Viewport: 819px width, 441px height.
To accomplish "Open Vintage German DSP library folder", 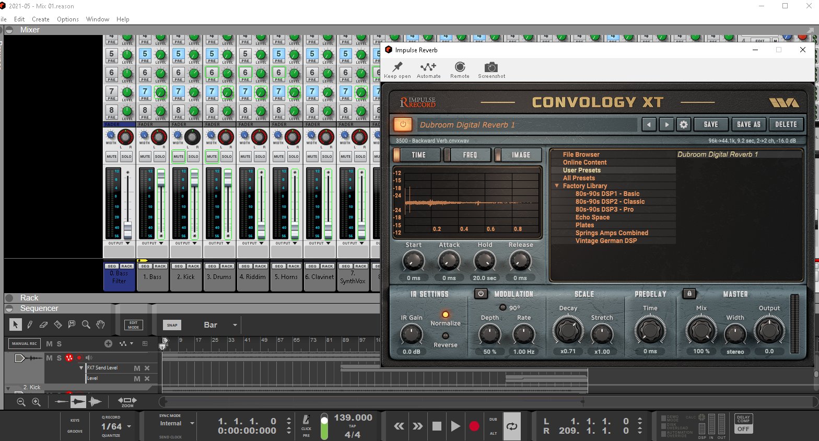I will coord(606,241).
